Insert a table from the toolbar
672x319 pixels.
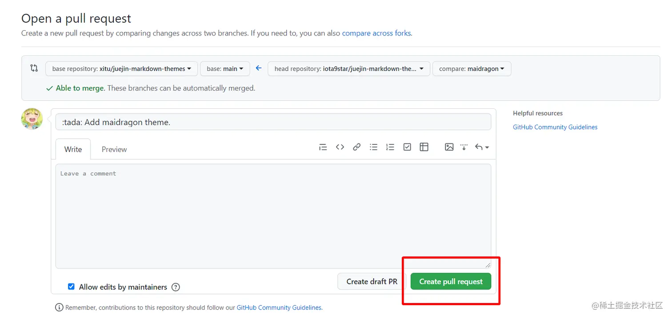[x=424, y=147]
